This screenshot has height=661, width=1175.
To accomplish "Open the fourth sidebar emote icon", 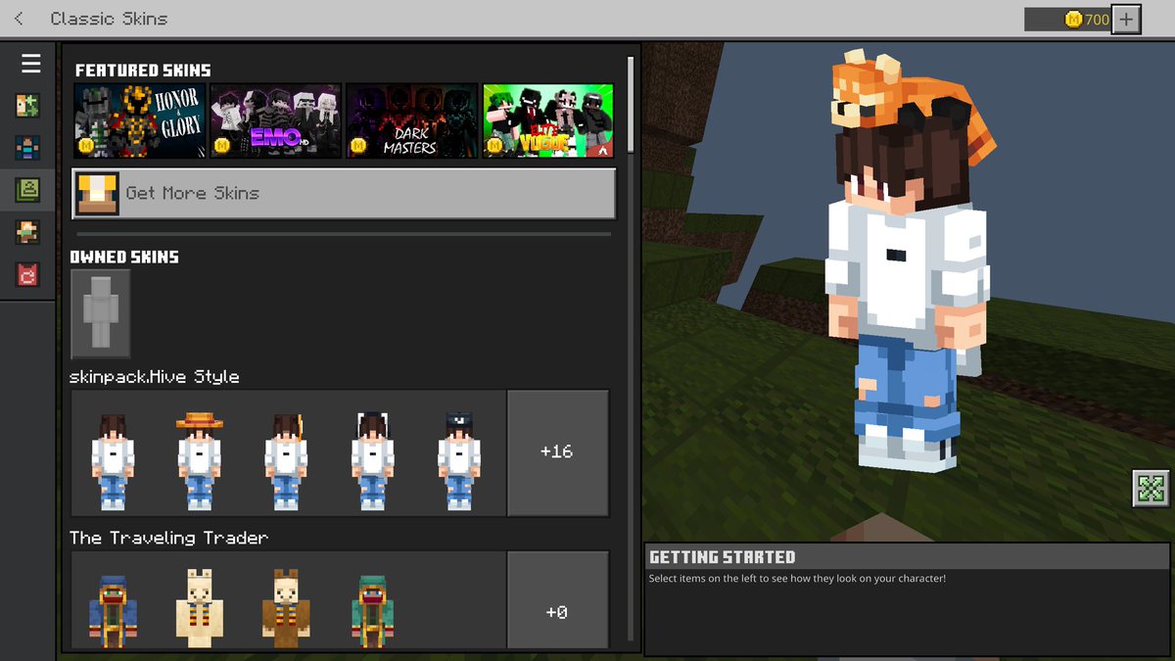I will pyautogui.click(x=27, y=232).
